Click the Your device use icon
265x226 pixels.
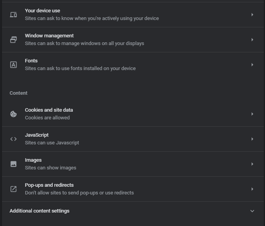(13, 15)
